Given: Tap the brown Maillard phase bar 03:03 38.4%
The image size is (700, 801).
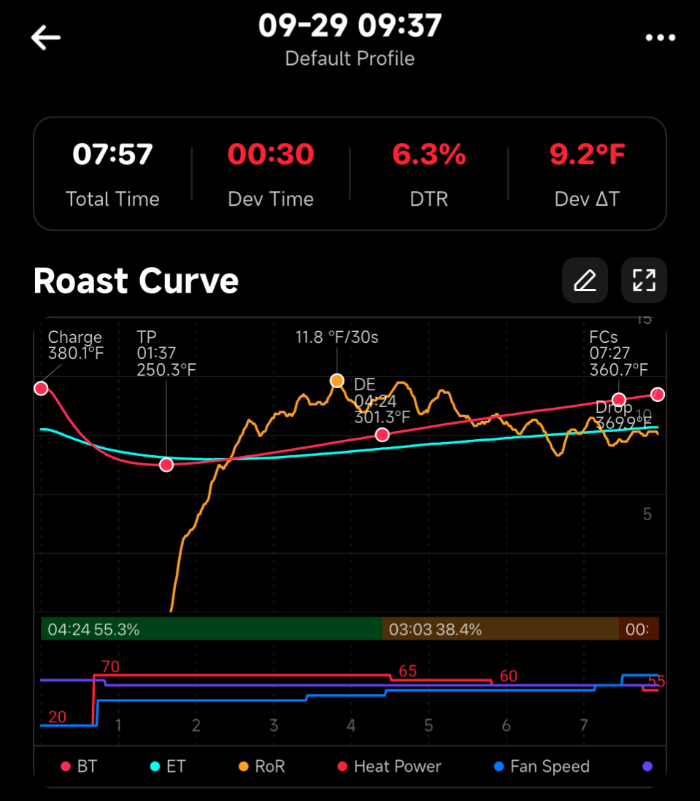Looking at the screenshot, I should tap(500, 629).
